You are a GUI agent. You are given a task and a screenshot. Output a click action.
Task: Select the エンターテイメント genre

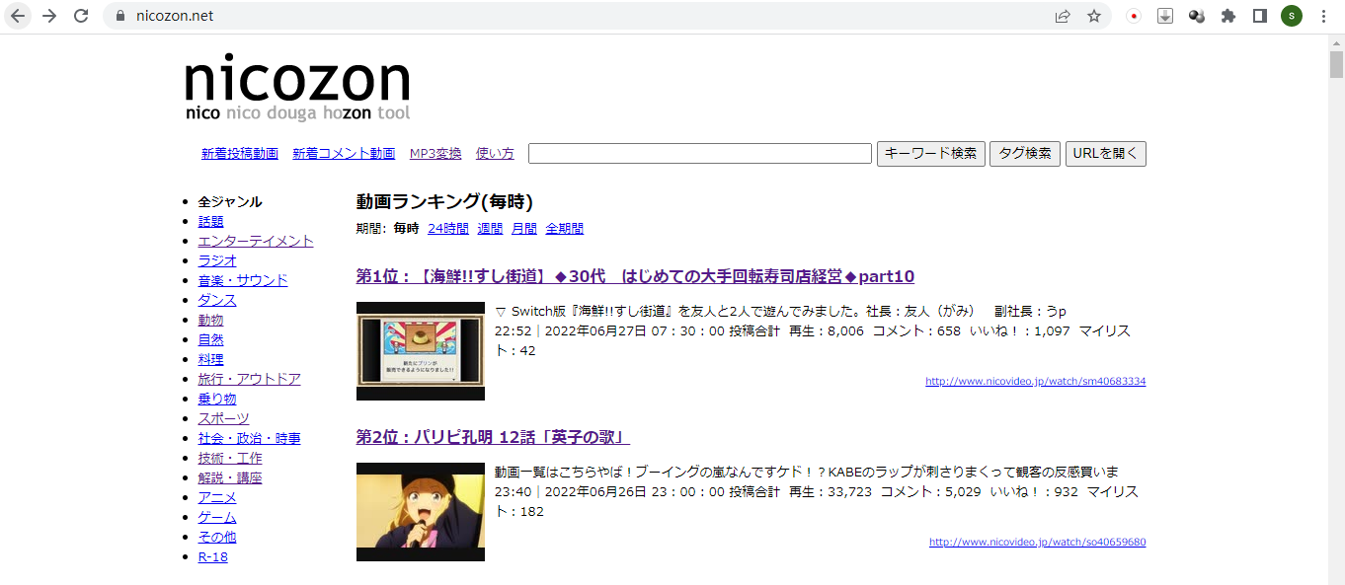point(256,242)
